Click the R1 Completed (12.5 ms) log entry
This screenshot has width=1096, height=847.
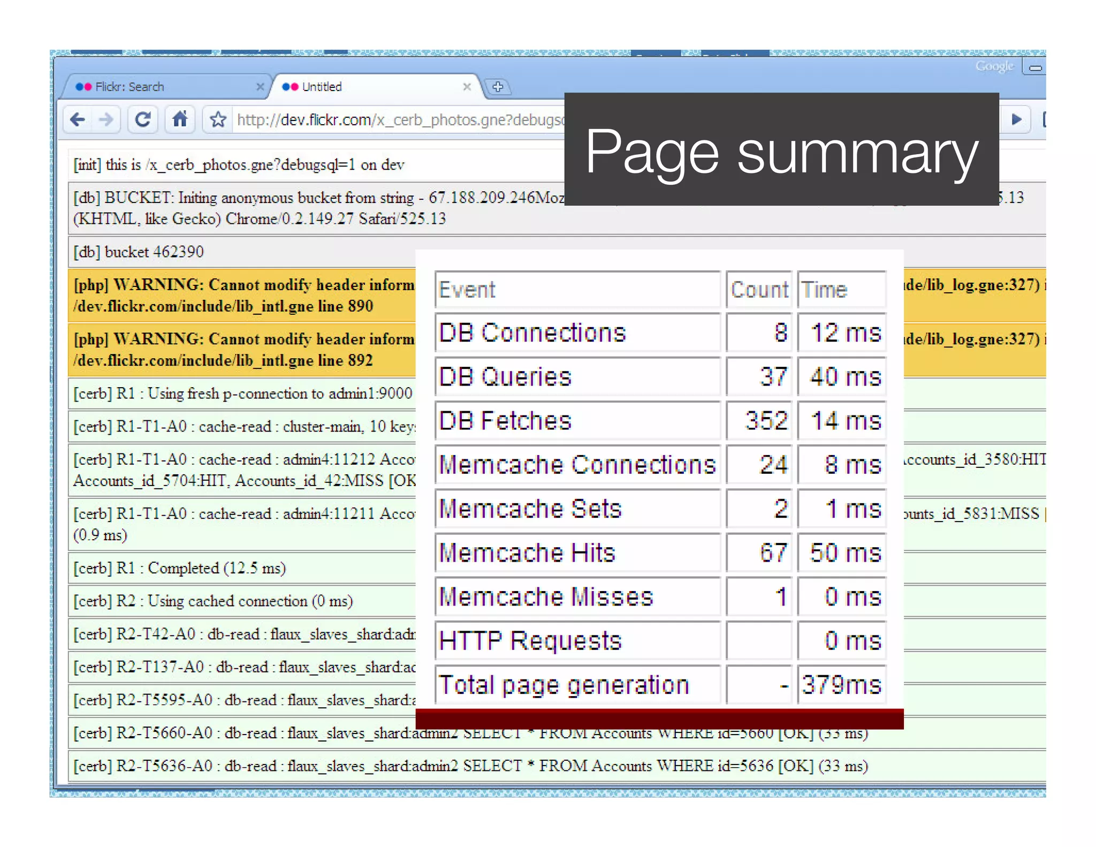click(x=180, y=568)
